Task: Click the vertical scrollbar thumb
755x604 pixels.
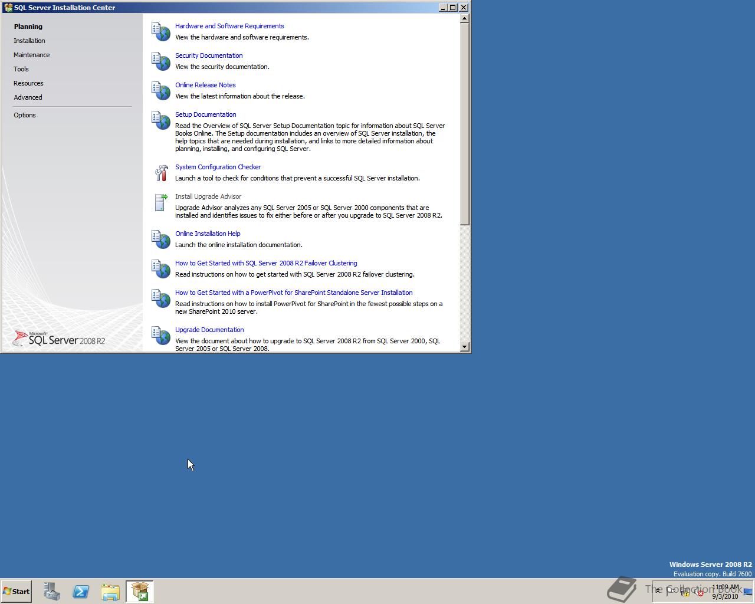Action: 465,124
